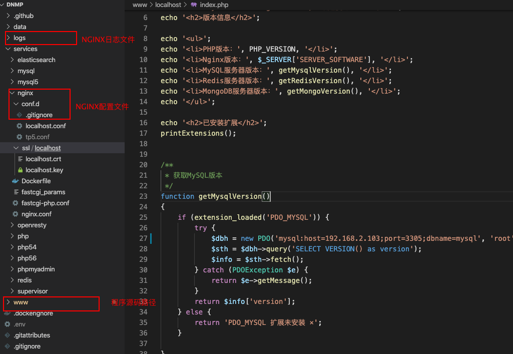Expand the phpmyadmin folder
Image resolution: width=513 pixels, height=354 pixels.
pyautogui.click(x=12, y=269)
